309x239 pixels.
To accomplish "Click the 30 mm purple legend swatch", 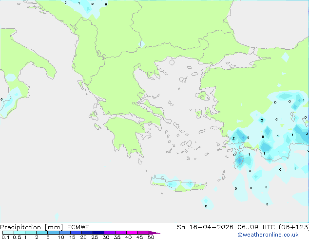I will coord(109,233).
